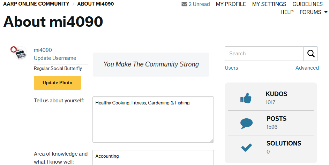Open the Guidelines page

[307, 4]
